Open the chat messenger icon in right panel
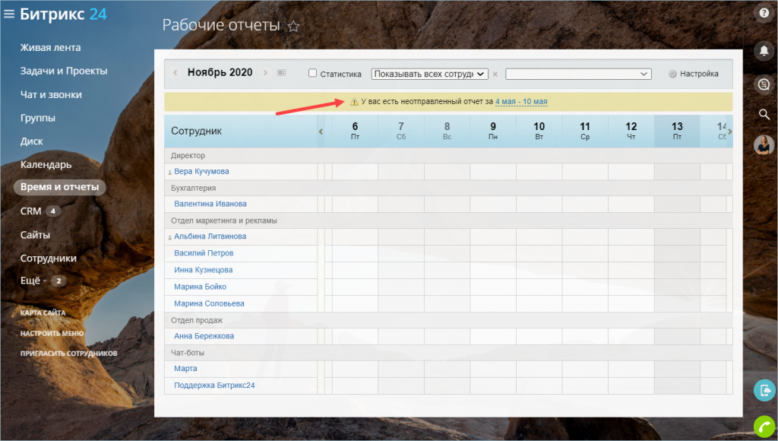 764,84
